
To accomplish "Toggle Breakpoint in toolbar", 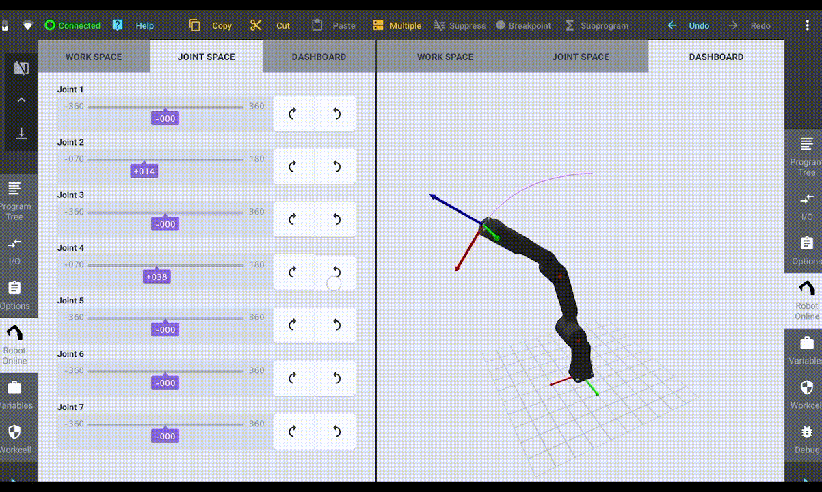I will 523,25.
